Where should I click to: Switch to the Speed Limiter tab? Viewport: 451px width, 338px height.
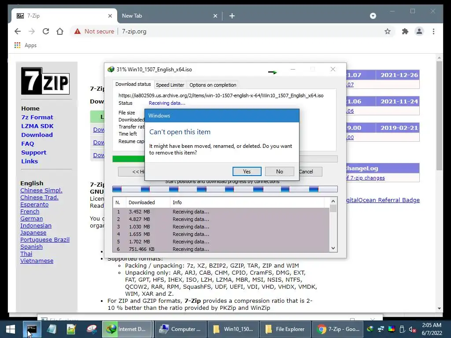[x=170, y=85]
